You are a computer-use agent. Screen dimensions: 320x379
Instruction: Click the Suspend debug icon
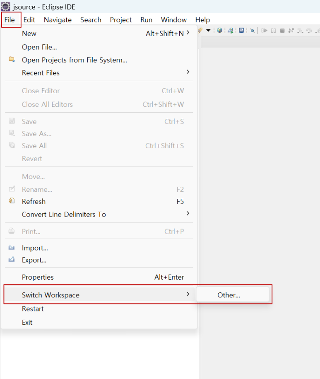273,31
